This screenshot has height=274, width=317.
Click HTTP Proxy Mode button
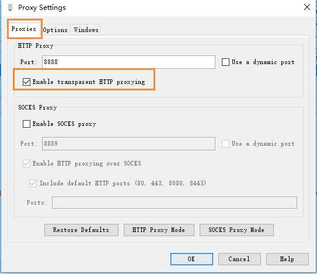(x=159, y=230)
